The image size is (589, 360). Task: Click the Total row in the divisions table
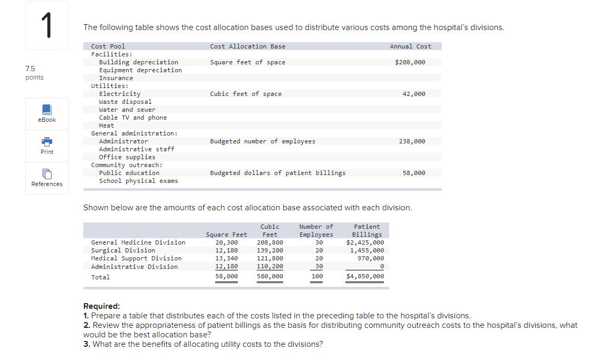pos(100,277)
